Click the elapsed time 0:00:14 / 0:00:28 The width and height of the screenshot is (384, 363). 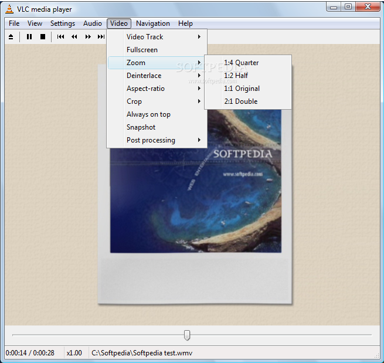click(30, 353)
